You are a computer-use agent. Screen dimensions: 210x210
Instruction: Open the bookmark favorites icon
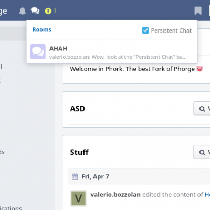[198, 11]
